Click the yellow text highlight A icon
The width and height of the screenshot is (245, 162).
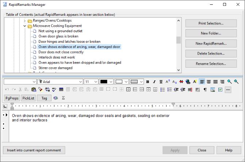click(x=195, y=82)
